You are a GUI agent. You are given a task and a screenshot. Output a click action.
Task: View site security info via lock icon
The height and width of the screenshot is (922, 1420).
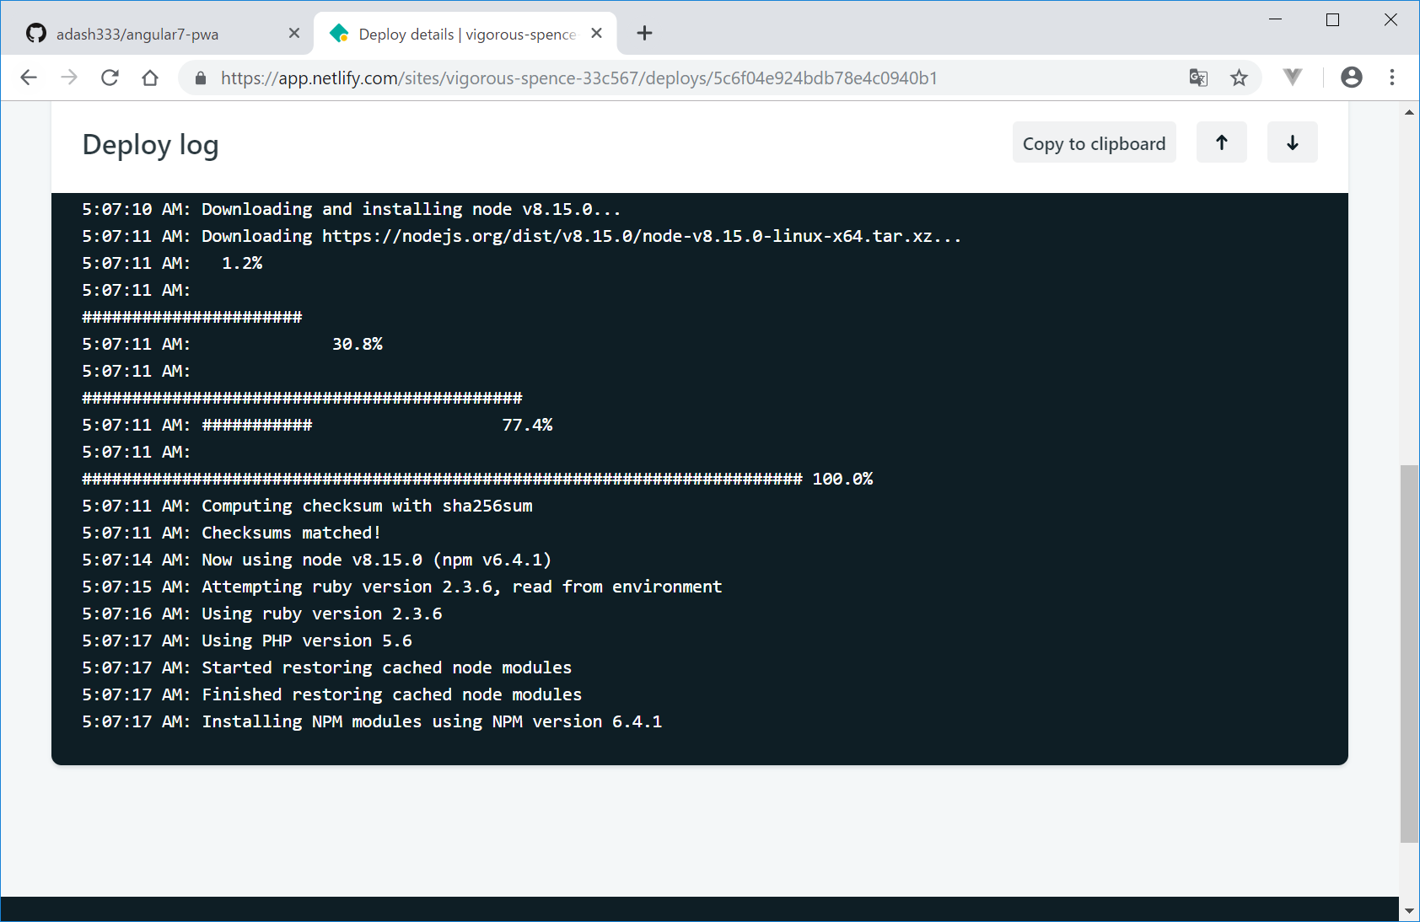coord(201,78)
